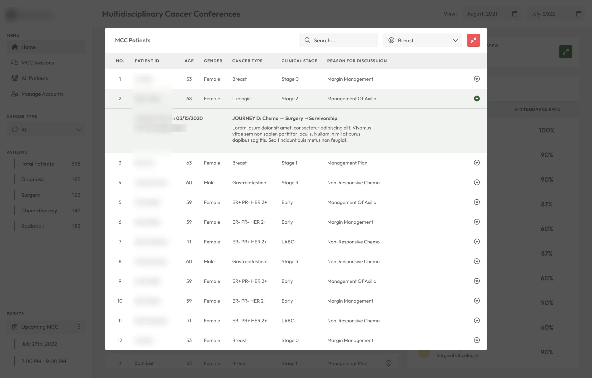Expand details for patient row 1

click(477, 79)
